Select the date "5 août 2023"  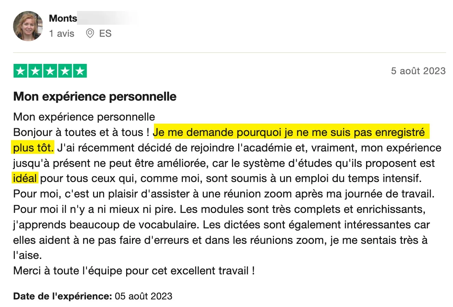[418, 71]
